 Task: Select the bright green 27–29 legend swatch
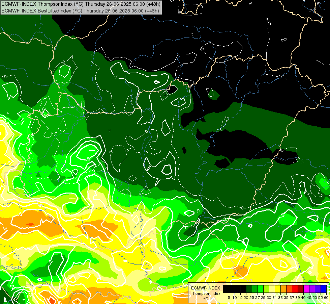261,289
